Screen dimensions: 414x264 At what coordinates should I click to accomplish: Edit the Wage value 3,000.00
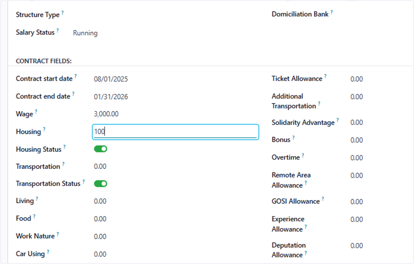[x=106, y=114]
